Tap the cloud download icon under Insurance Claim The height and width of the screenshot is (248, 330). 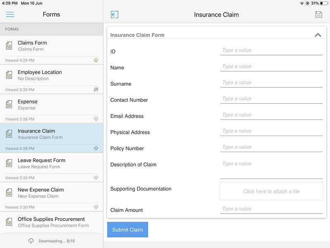pos(96,148)
